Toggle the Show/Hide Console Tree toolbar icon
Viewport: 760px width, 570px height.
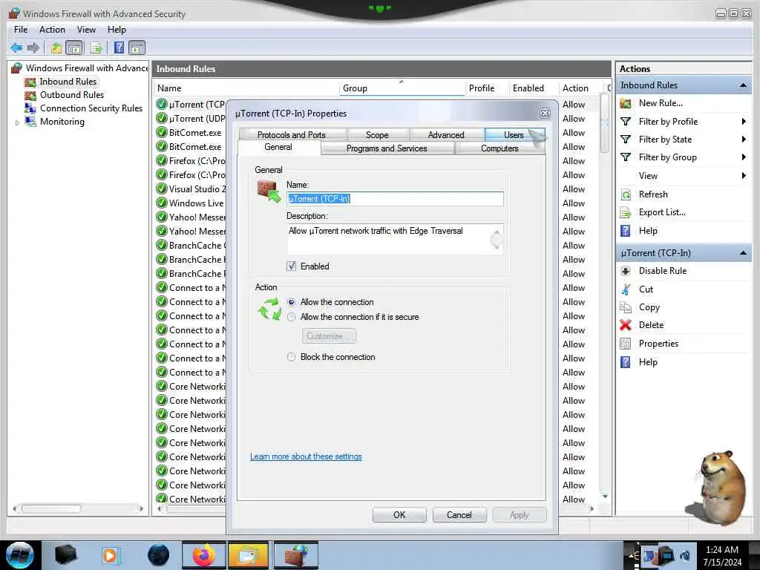tap(74, 47)
